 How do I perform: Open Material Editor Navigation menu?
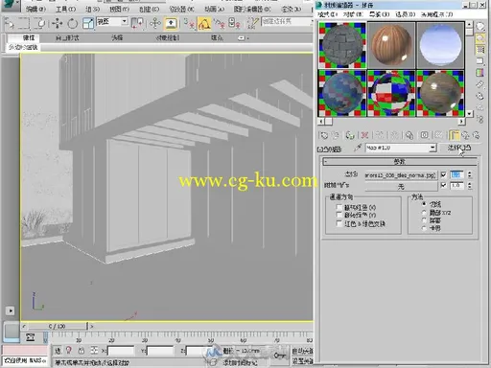pyautogui.click(x=380, y=14)
